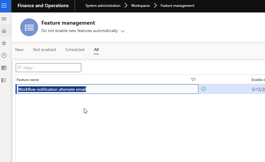Expand the navigation pane hamburger menu
This screenshot has width=265, height=162.
(4, 19)
